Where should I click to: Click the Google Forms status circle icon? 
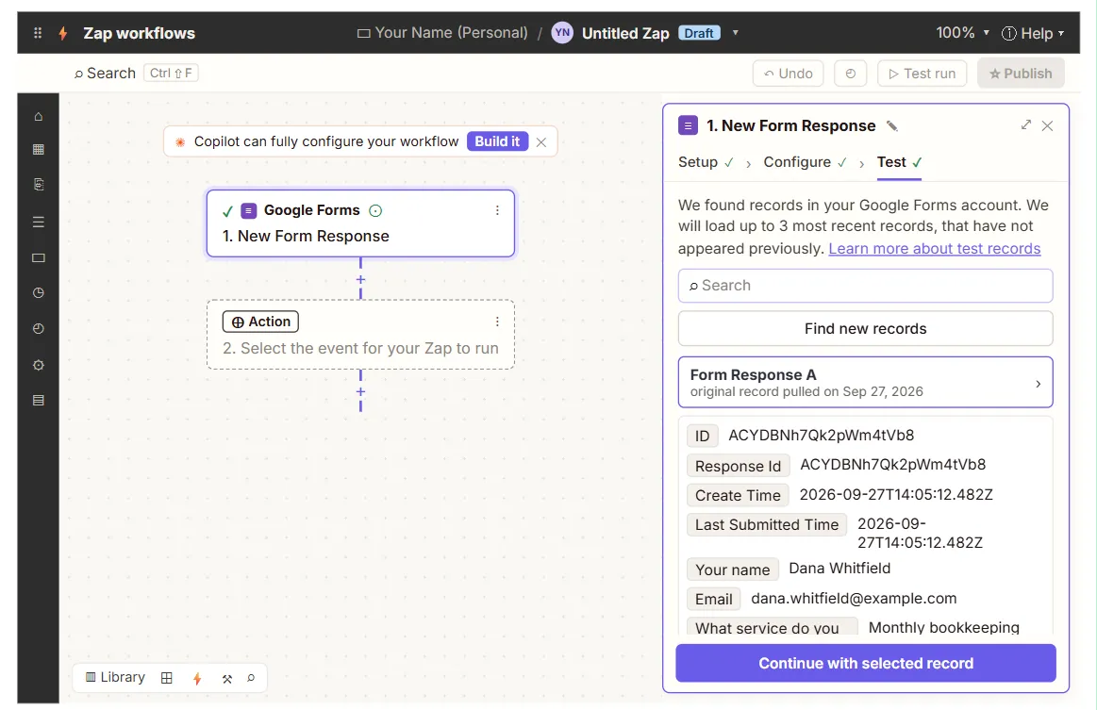pyautogui.click(x=375, y=210)
